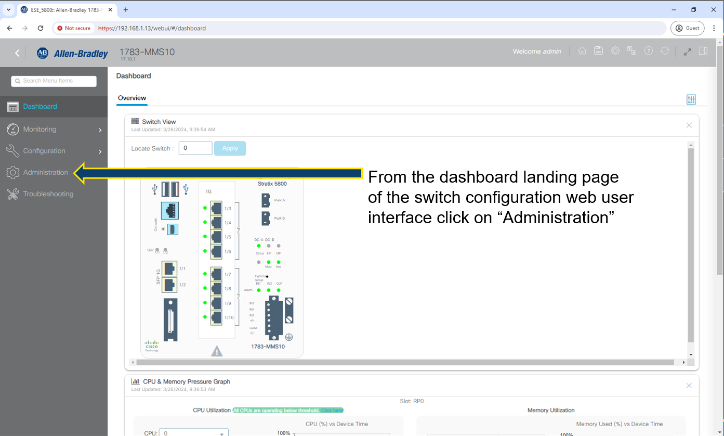Open the settings gear icon in the top toolbar

pos(615,51)
